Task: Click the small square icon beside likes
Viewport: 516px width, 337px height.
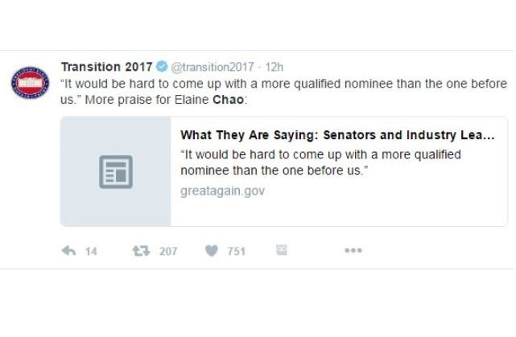Action: point(281,250)
